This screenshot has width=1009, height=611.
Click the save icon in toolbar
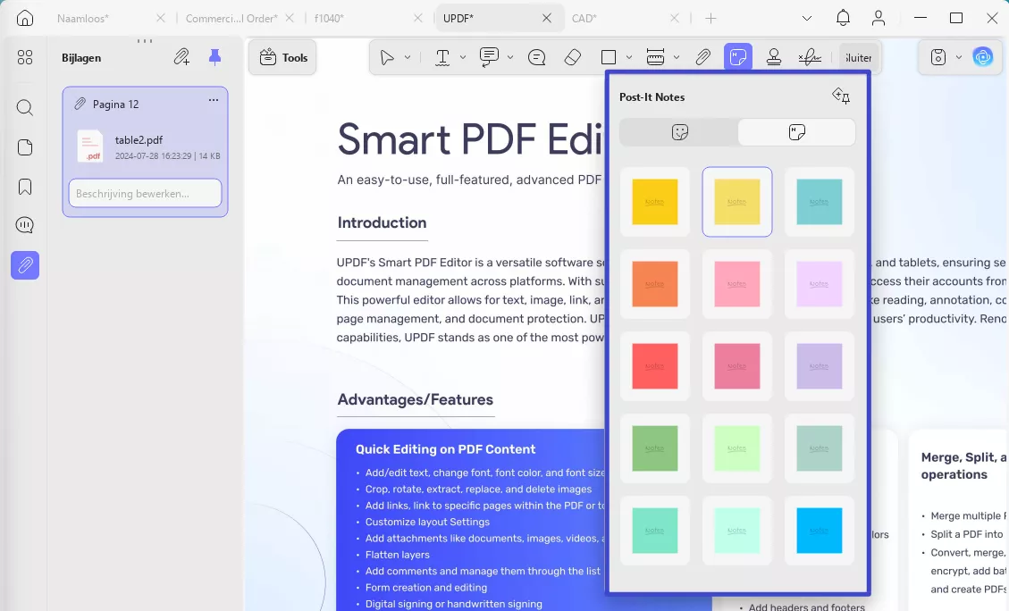(x=938, y=57)
